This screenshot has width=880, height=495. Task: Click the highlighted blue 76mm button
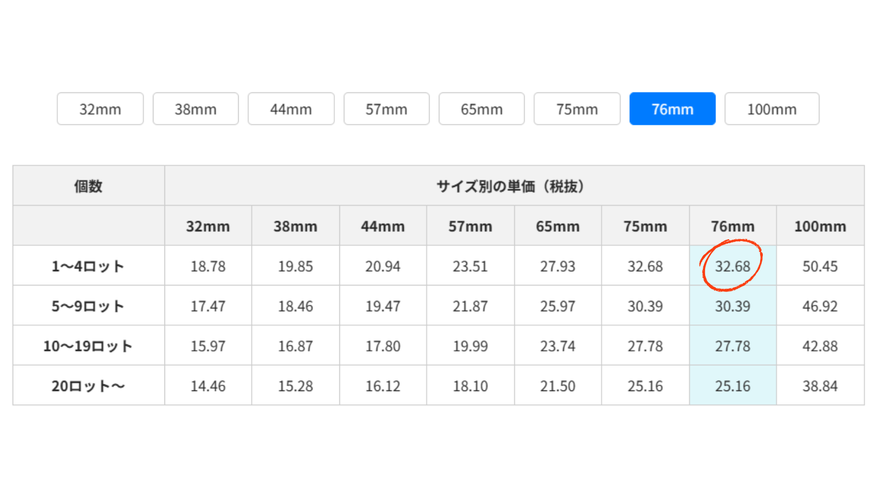tap(672, 109)
